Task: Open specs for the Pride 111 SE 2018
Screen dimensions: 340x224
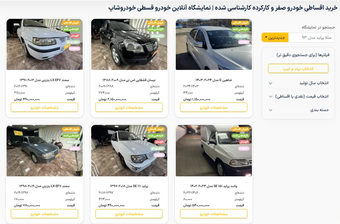Action: click(x=129, y=214)
